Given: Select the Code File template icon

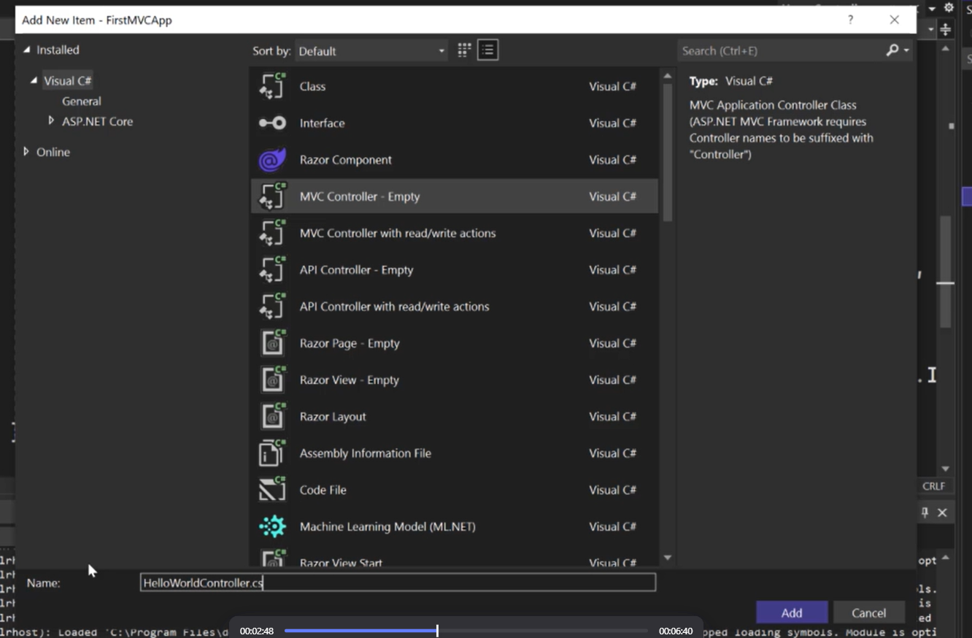Looking at the screenshot, I should 273,490.
